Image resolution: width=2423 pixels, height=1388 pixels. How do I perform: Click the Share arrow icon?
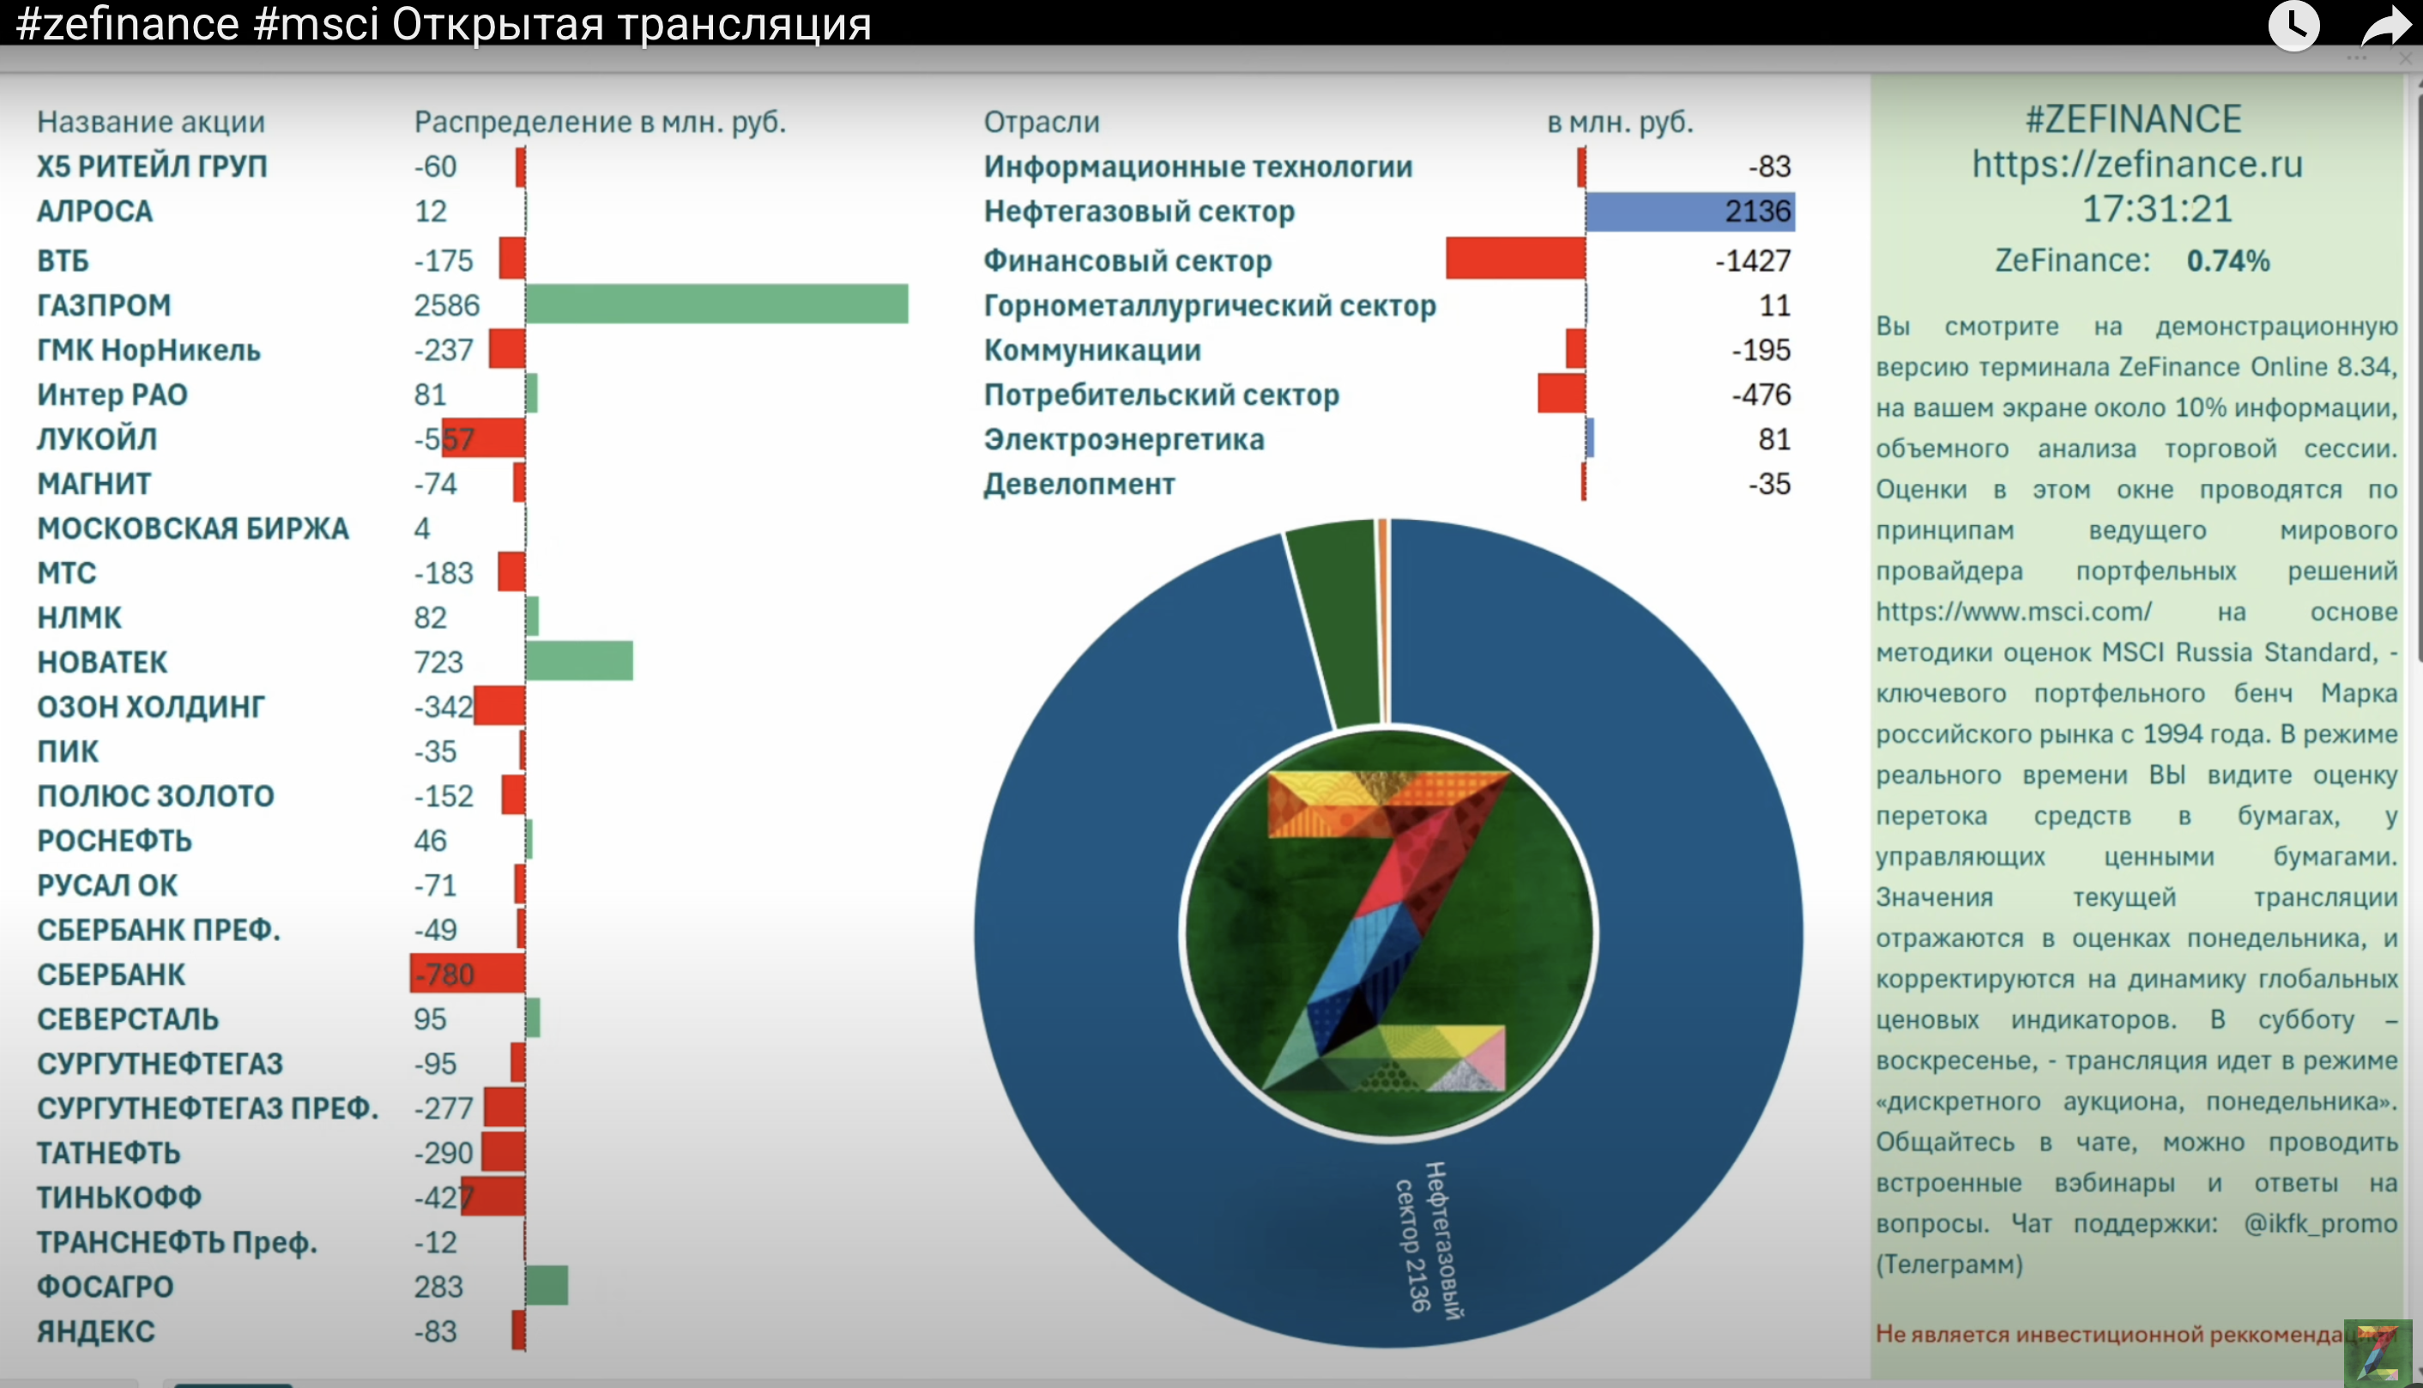coord(2387,26)
